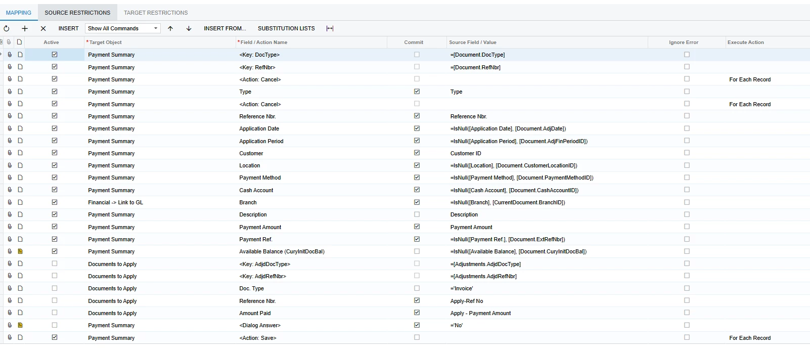Click the Fit to Screen columns icon
810x351 pixels.
[x=330, y=28]
